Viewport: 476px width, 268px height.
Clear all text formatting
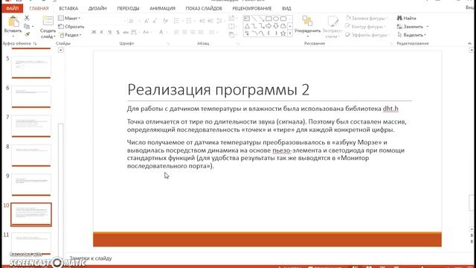(x=165, y=21)
